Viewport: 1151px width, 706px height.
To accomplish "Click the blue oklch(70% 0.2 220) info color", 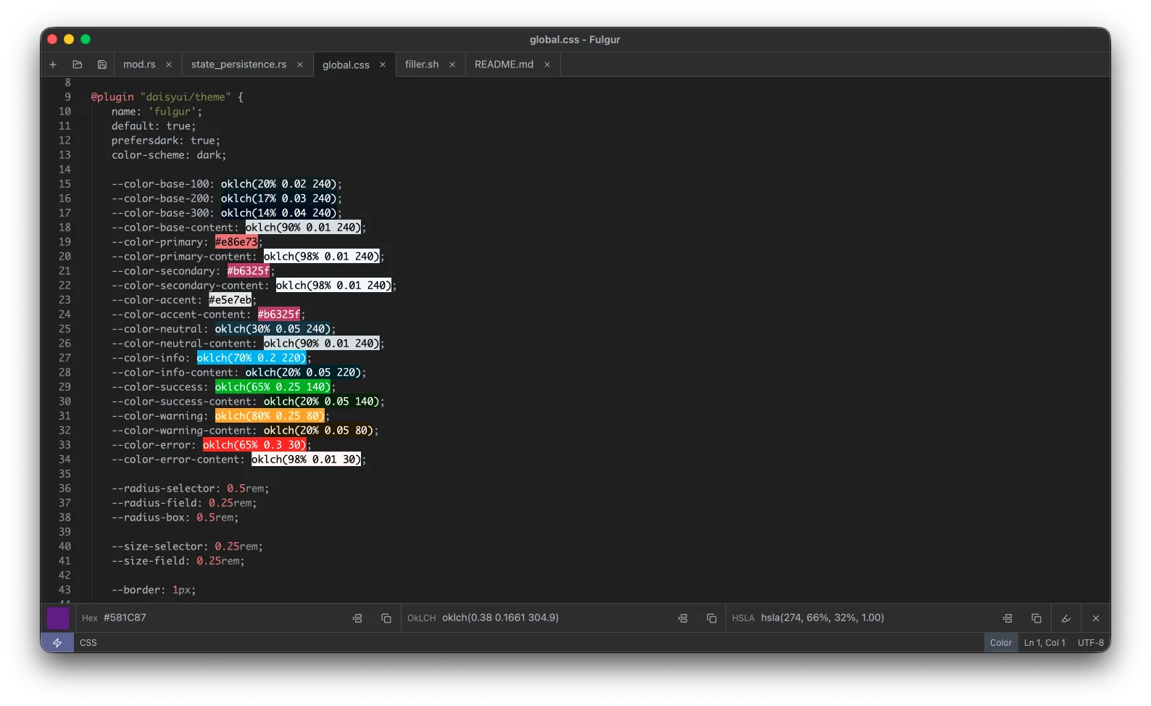I will (x=252, y=358).
